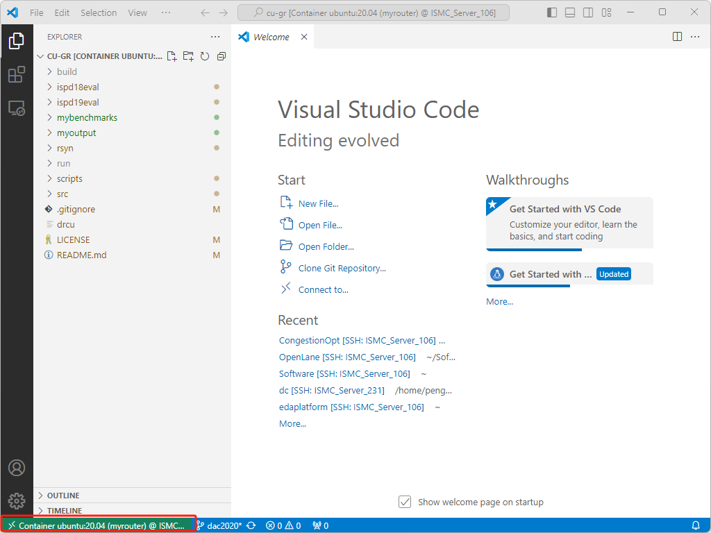Viewport: 711px width, 533px height.
Task: Expand the ispd18eval folder
Action: pos(133,87)
